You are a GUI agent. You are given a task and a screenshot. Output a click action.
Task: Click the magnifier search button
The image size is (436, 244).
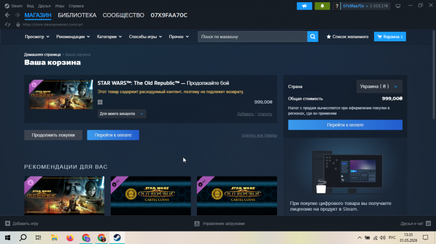click(313, 37)
